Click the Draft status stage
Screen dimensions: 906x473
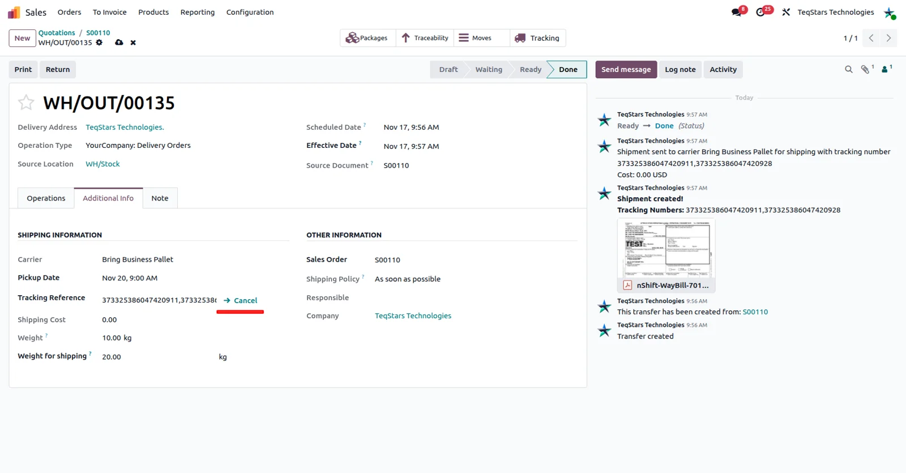point(448,69)
